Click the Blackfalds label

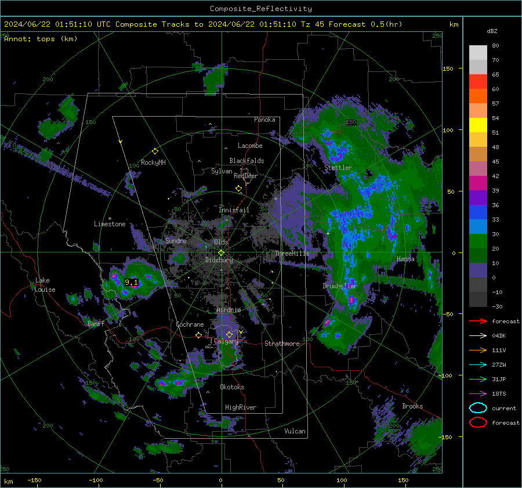[246, 161]
